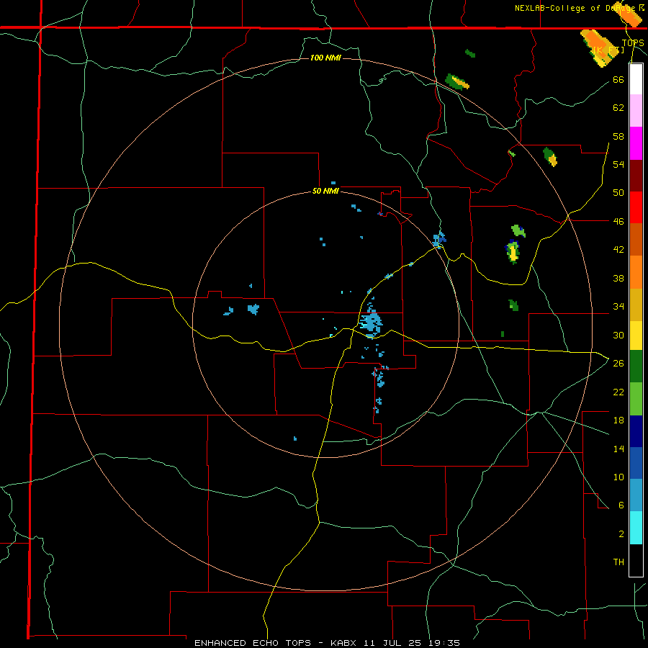Click the cyan swatch beside label 2
This screenshot has height=648, width=648.
(x=636, y=528)
